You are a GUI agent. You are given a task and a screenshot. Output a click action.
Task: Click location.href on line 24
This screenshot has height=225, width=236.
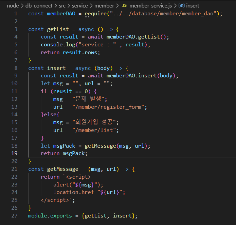[74, 192]
